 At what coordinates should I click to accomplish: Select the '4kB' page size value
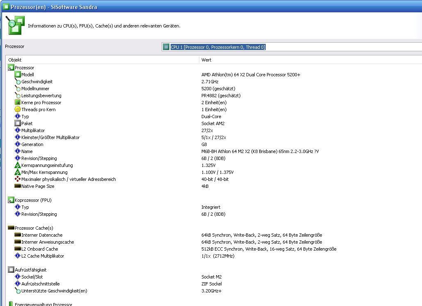click(x=205, y=186)
